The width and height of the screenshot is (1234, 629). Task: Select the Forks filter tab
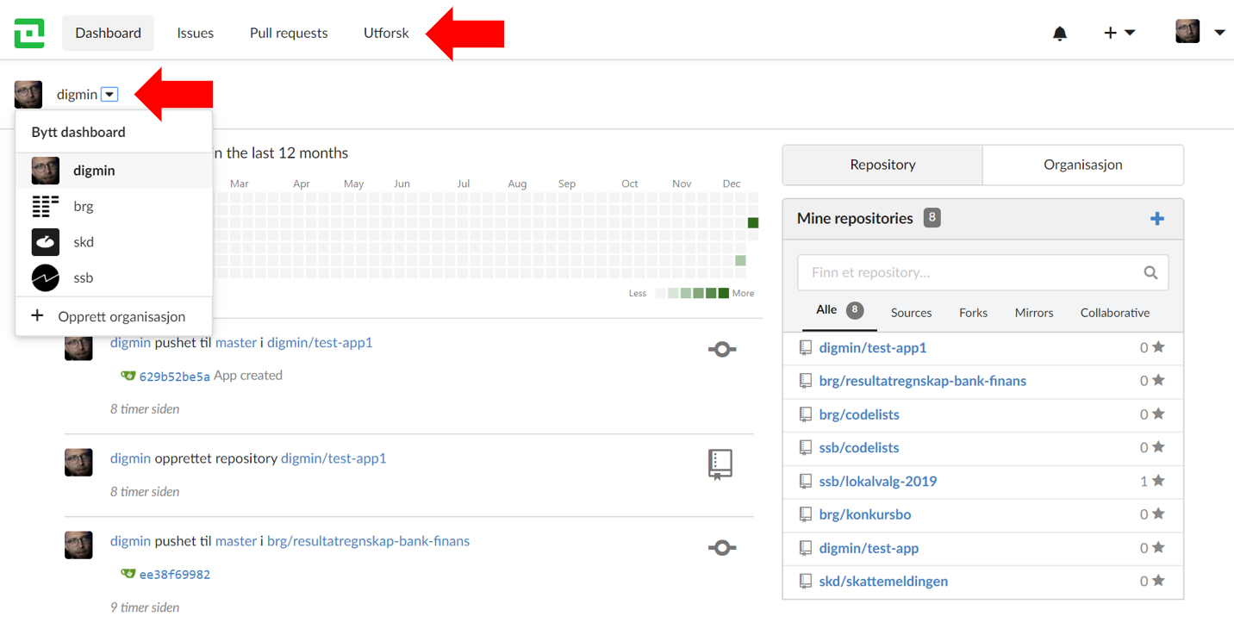(x=973, y=313)
